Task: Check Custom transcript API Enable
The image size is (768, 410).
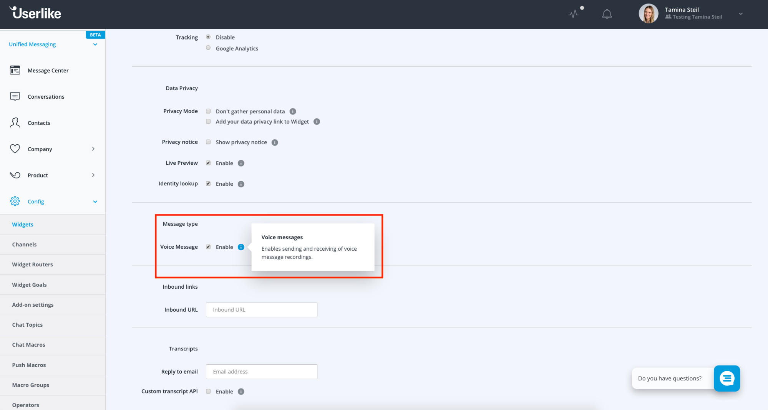Action: coord(208,391)
